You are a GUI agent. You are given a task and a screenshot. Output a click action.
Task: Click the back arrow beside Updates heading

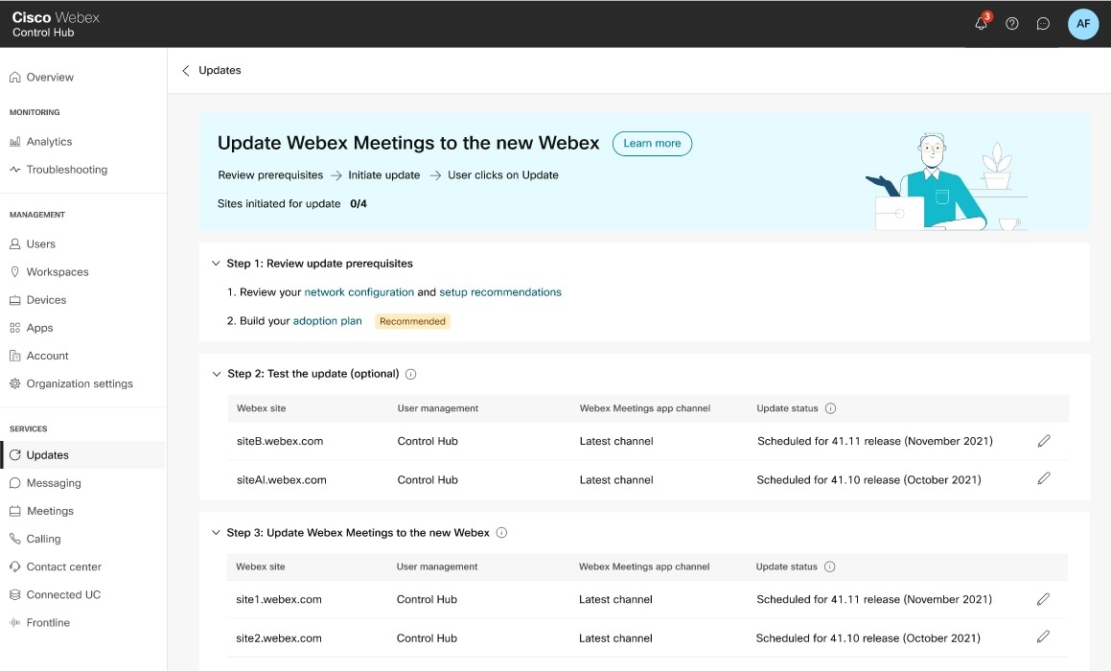click(x=186, y=70)
